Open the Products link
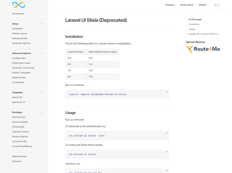 pyautogui.click(x=171, y=5)
